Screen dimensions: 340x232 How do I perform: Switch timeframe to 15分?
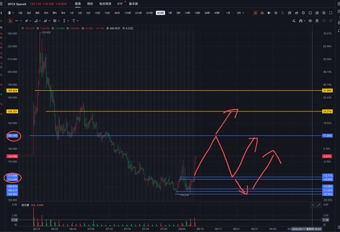(107, 13)
